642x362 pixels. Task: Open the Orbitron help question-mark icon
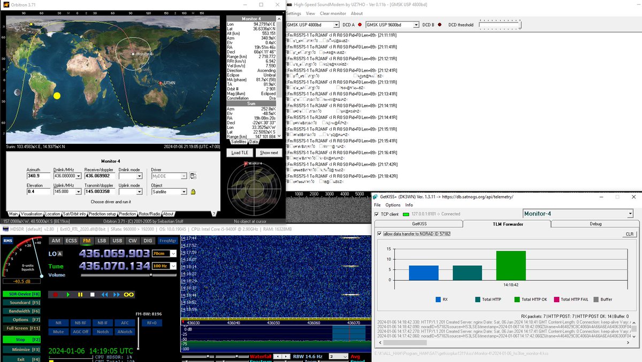213,213
